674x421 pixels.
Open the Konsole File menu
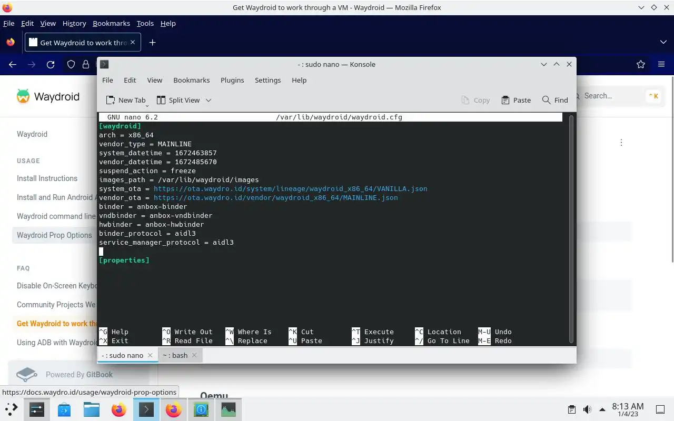(107, 80)
